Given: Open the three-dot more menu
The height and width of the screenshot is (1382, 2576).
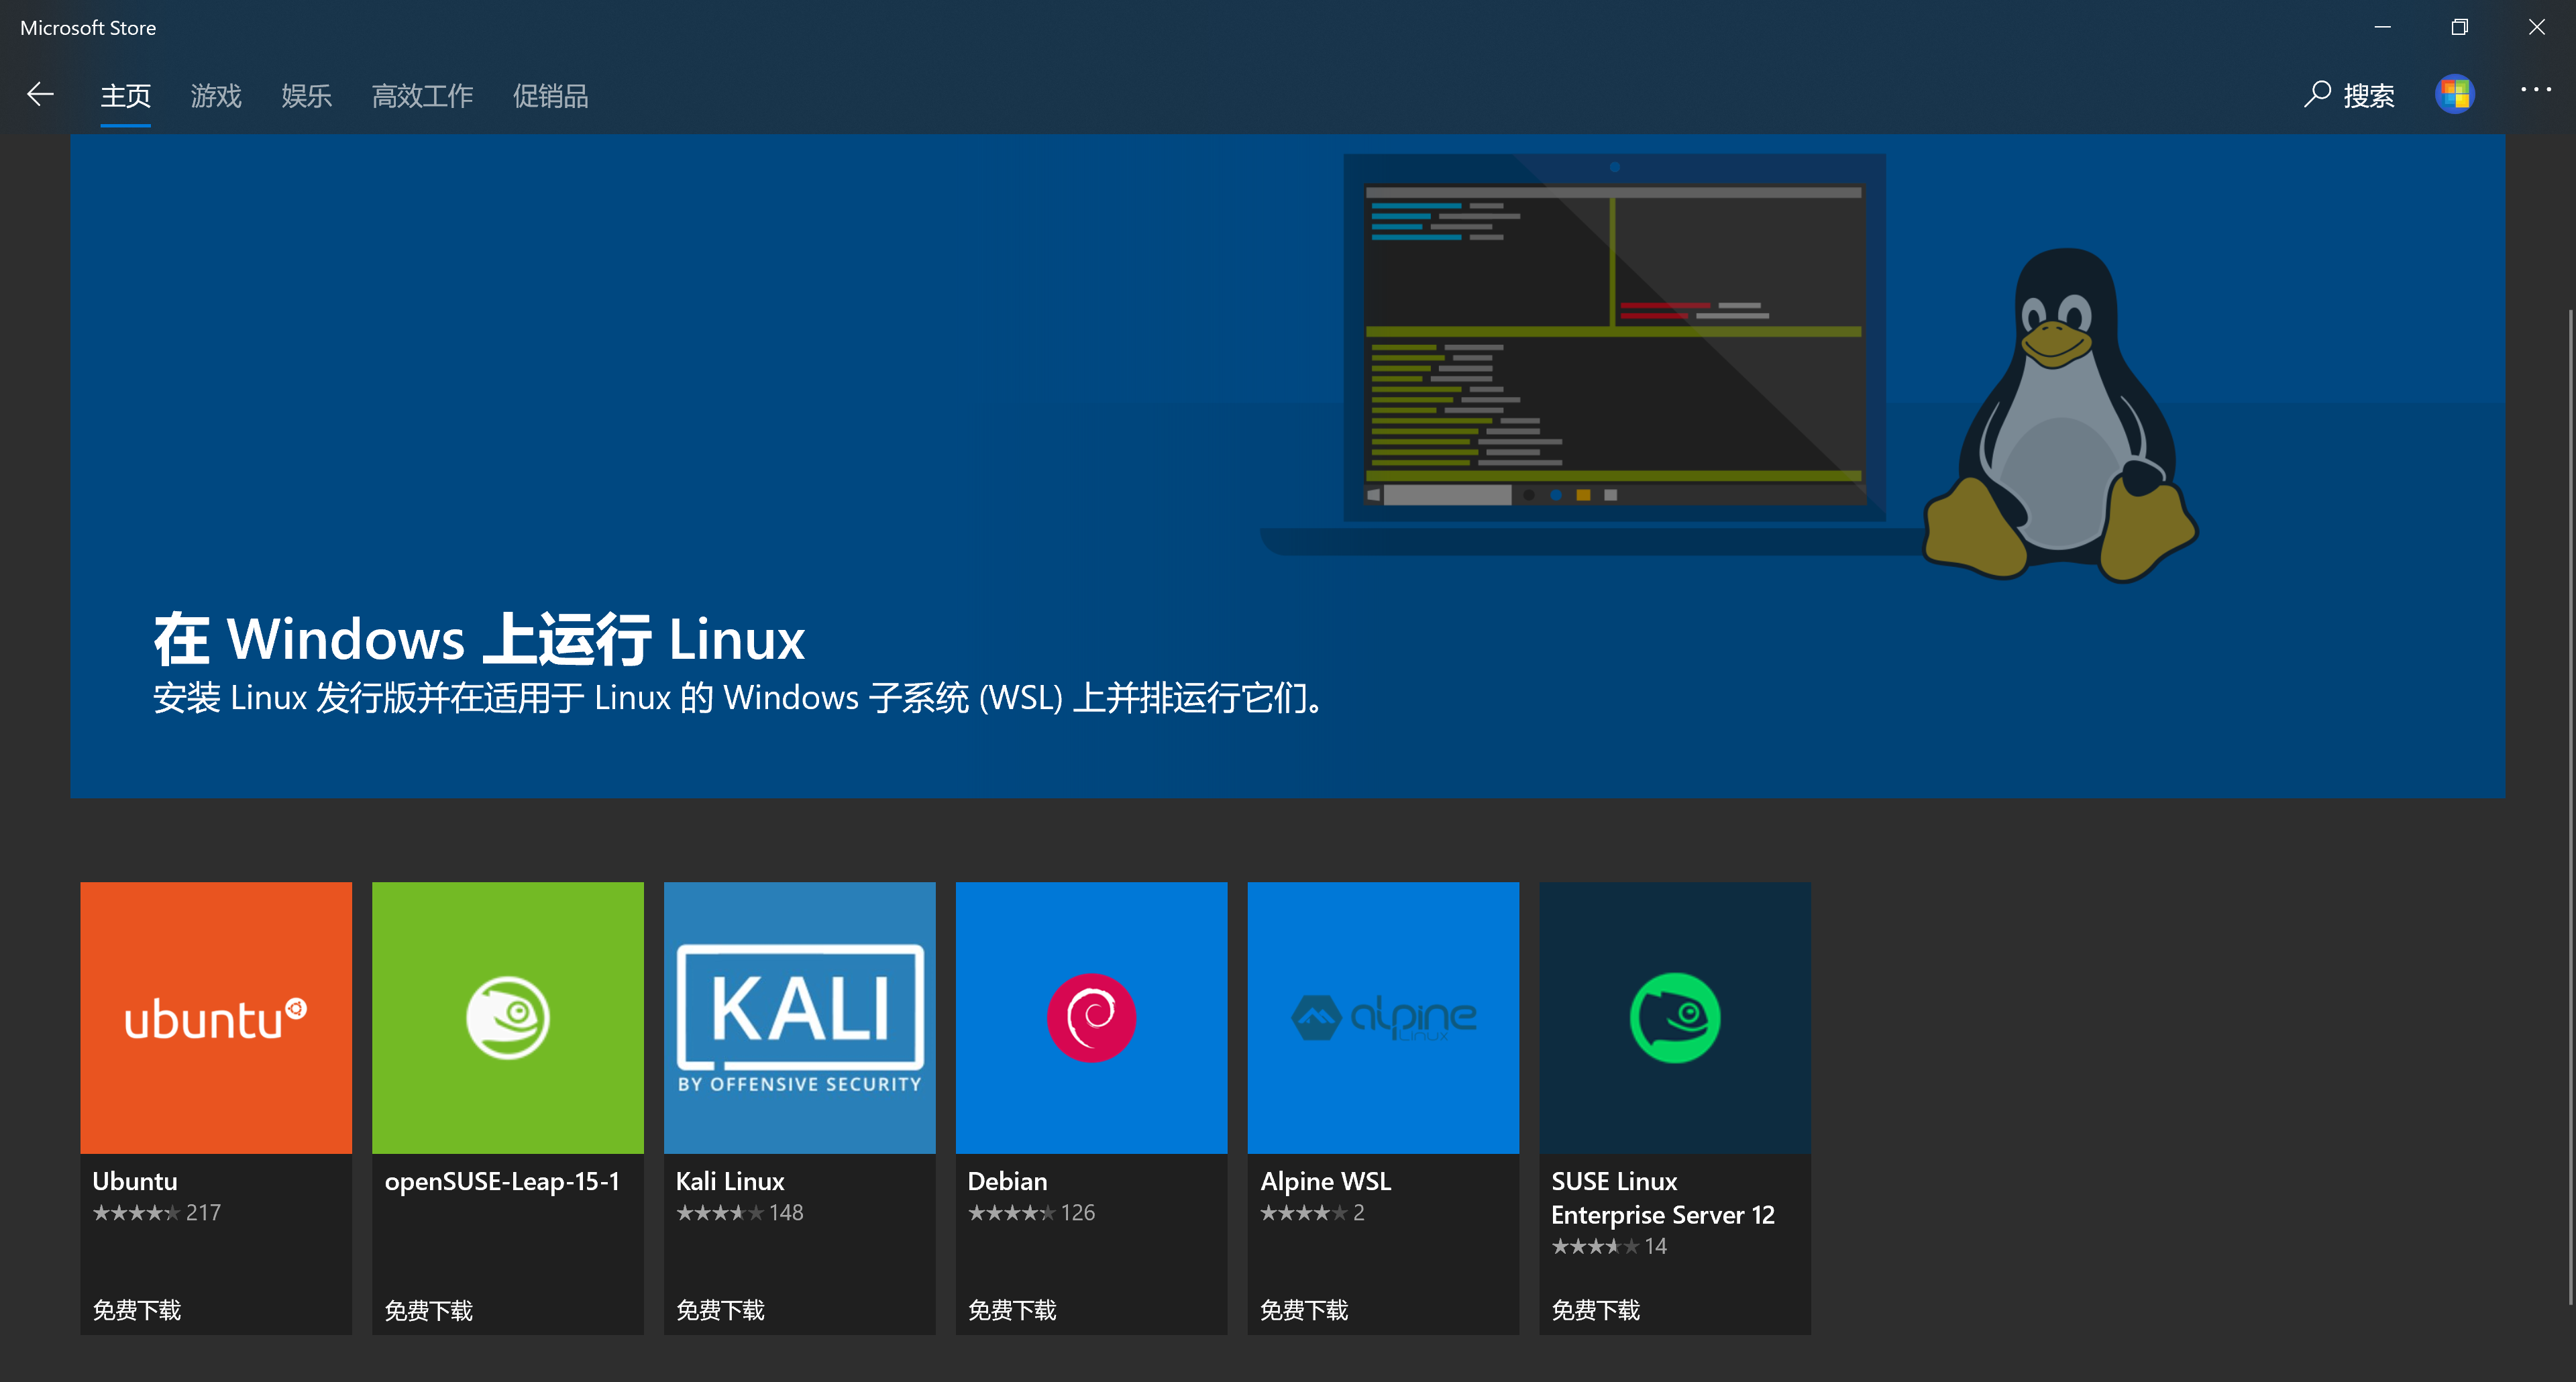Looking at the screenshot, I should pos(2536,90).
